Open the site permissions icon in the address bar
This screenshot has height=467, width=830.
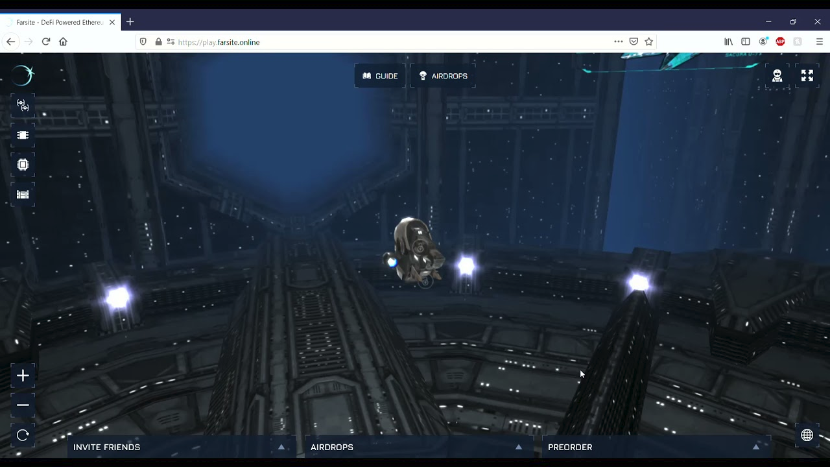coord(171,42)
